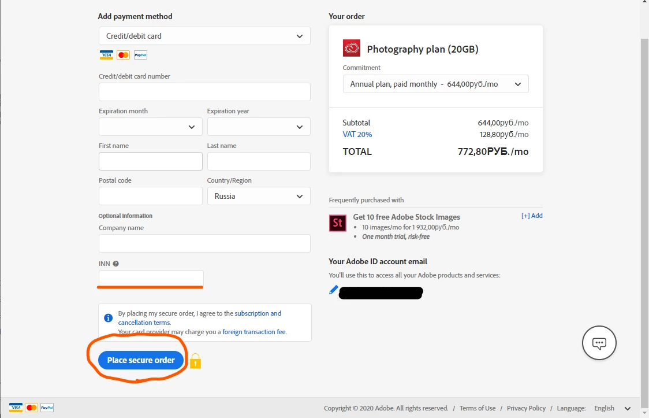Click 'One month trial, risk-free' text

click(x=396, y=236)
